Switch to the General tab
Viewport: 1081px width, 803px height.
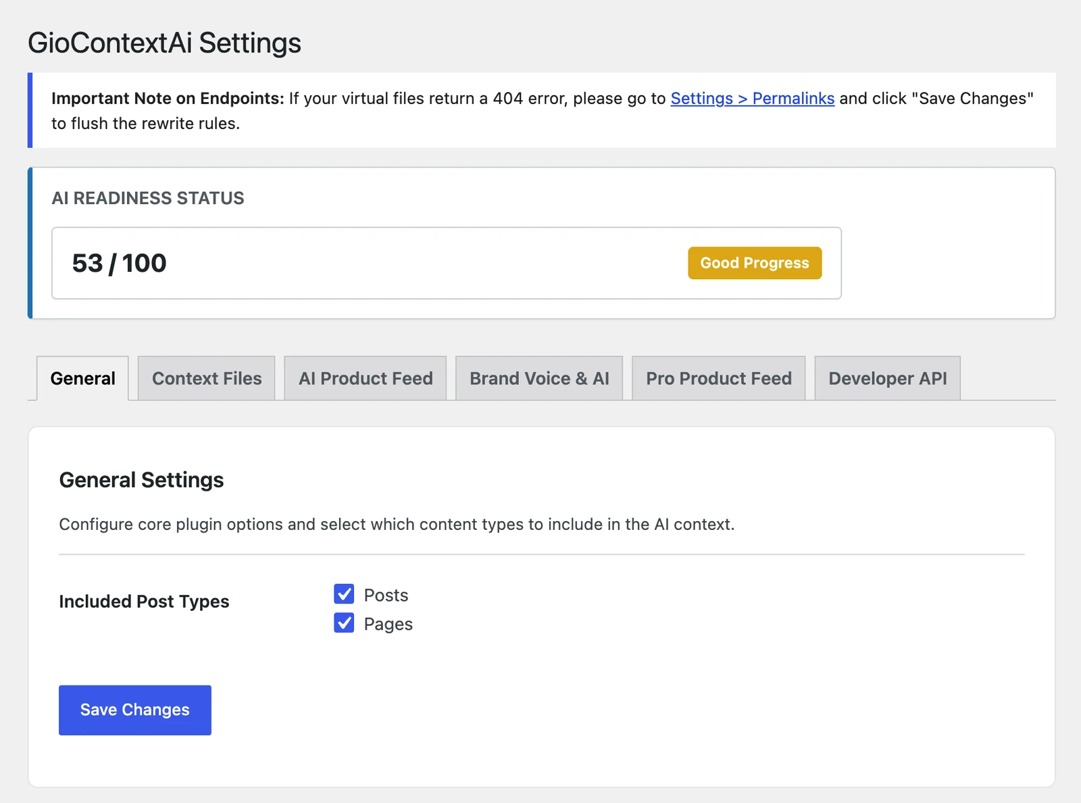pos(82,379)
